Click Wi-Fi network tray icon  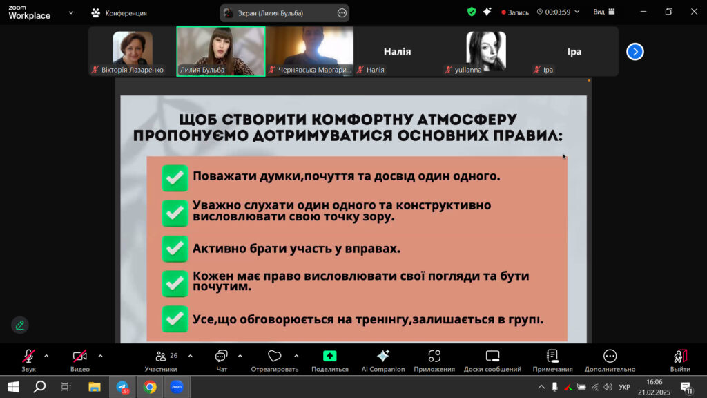click(x=595, y=387)
